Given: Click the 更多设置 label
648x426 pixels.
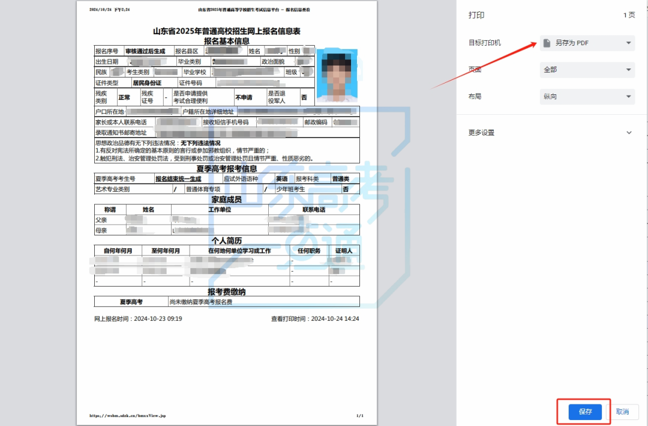Looking at the screenshot, I should (x=481, y=133).
